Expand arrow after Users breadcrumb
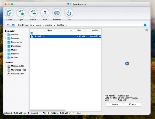This screenshot has height=119, width=155. pyautogui.click(x=43, y=25)
